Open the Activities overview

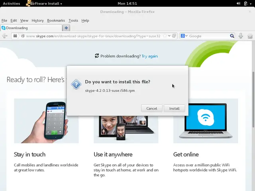[12, 4]
